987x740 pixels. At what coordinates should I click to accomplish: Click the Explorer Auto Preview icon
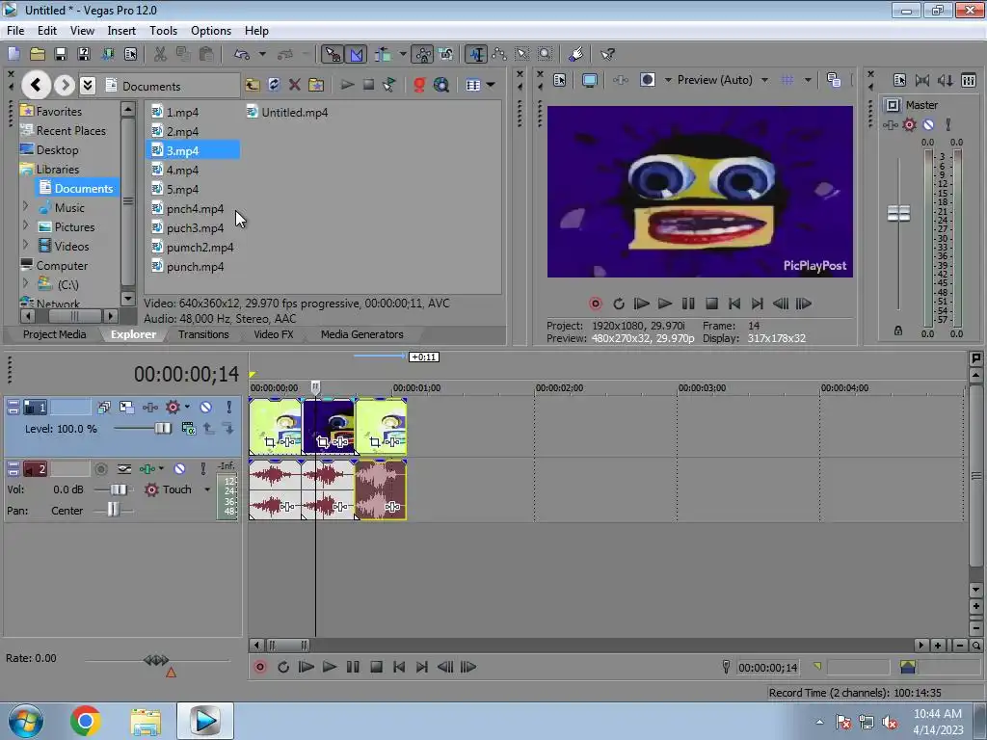tap(389, 85)
